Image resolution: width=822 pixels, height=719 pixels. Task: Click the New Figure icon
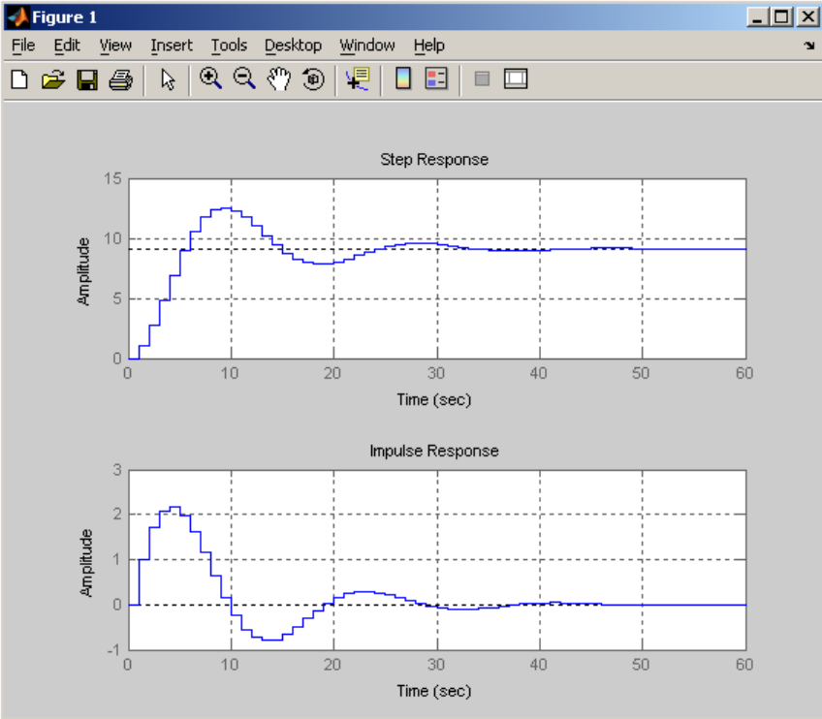pyautogui.click(x=19, y=79)
